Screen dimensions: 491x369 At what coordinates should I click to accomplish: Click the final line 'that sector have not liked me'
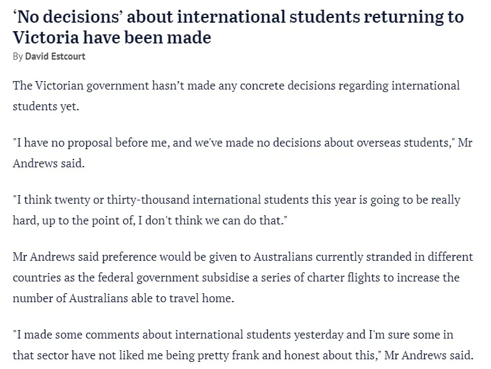click(x=243, y=355)
